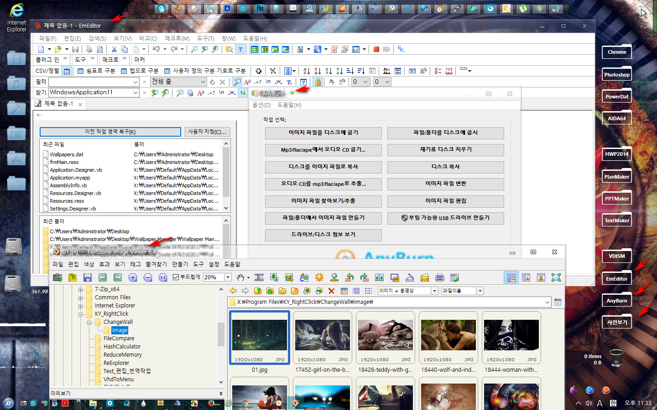Open the 이미지 + 동영상 filter dropdown

[434, 291]
